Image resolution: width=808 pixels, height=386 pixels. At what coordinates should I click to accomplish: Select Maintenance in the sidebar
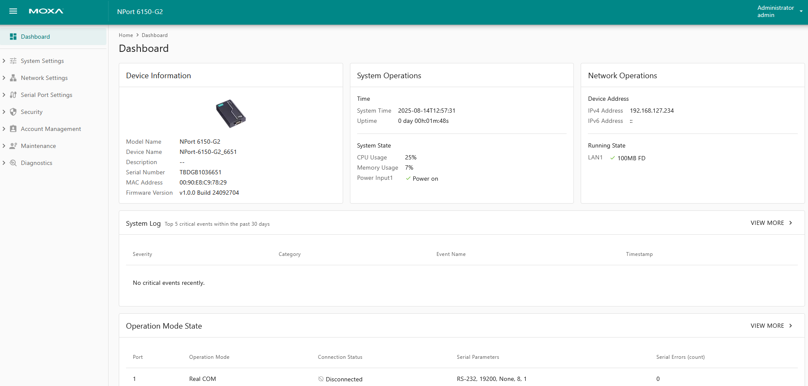38,146
